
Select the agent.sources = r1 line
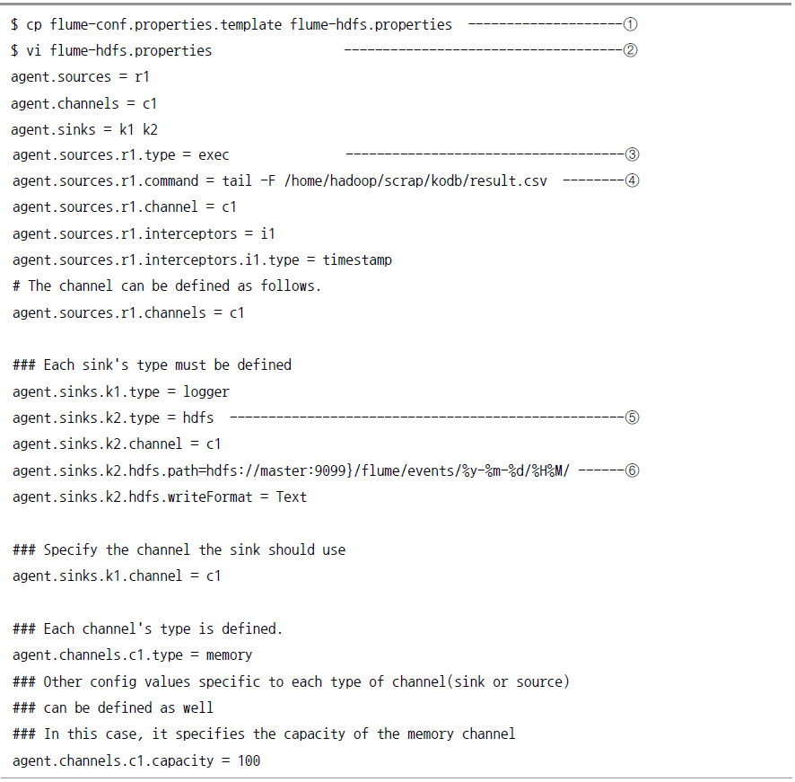point(80,77)
